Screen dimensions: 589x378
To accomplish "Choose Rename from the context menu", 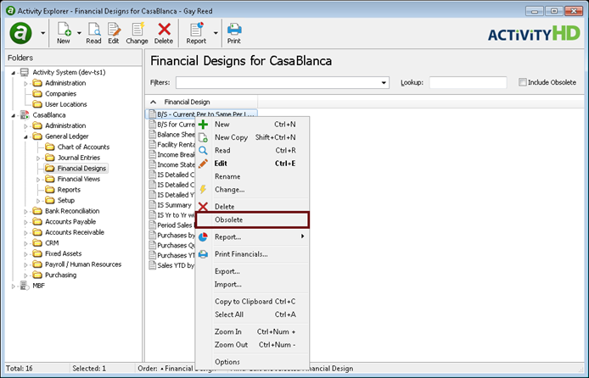I will (x=252, y=176).
